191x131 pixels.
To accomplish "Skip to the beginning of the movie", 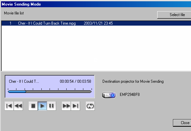I will click(x=9, y=106).
